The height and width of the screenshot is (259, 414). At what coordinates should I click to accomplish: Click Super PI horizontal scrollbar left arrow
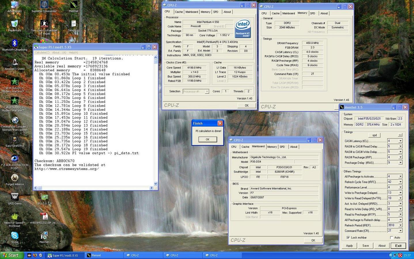coord(36,188)
